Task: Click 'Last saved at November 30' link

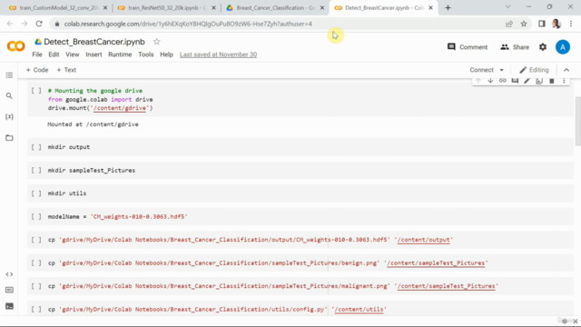Action: tap(218, 54)
